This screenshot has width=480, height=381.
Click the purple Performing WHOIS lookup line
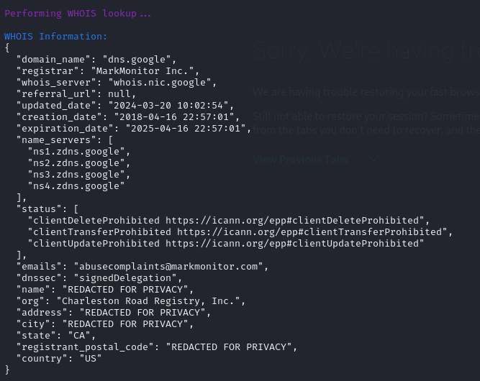[x=78, y=14]
